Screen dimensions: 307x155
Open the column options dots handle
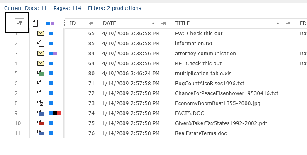(64, 23)
